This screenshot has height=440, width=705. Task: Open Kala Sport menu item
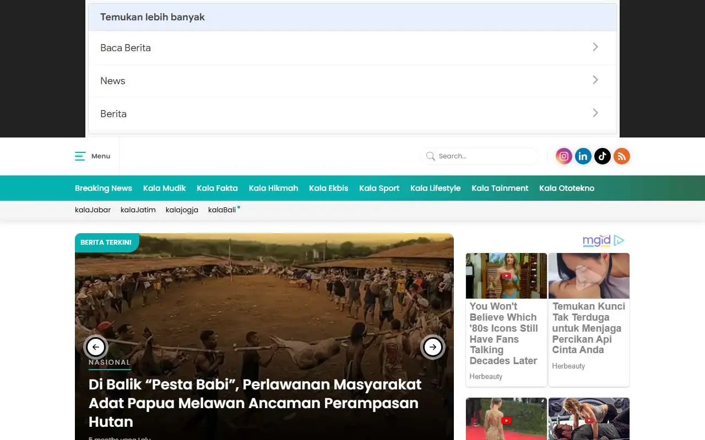[379, 188]
